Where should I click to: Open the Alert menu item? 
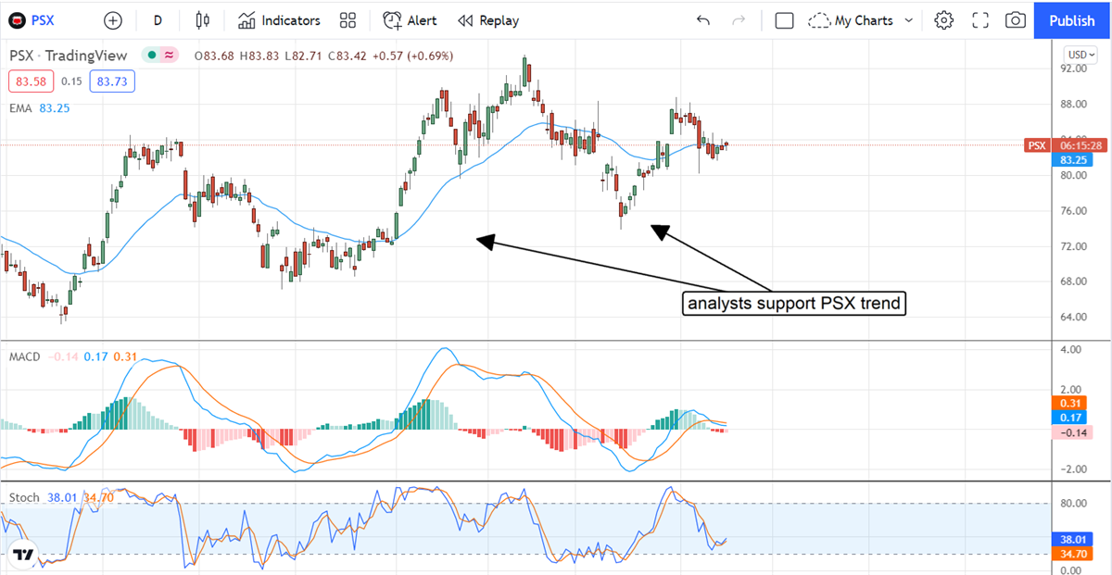(x=411, y=20)
